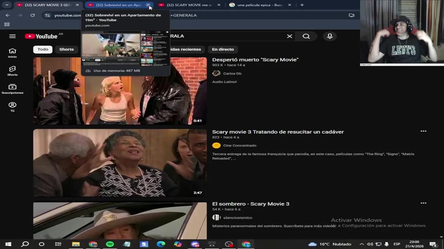Screen dimensions: 444x249
Task: Open Shorts in the left sidebar
Action: [x=12, y=71]
